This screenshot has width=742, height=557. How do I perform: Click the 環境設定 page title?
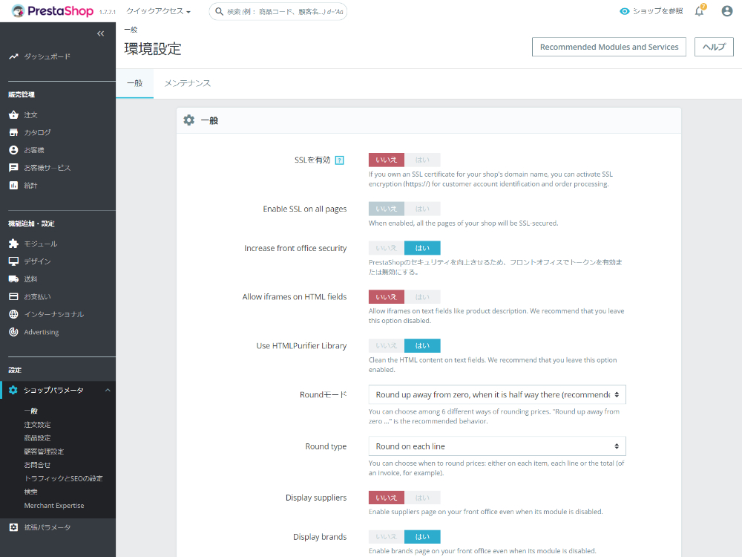[x=153, y=49]
